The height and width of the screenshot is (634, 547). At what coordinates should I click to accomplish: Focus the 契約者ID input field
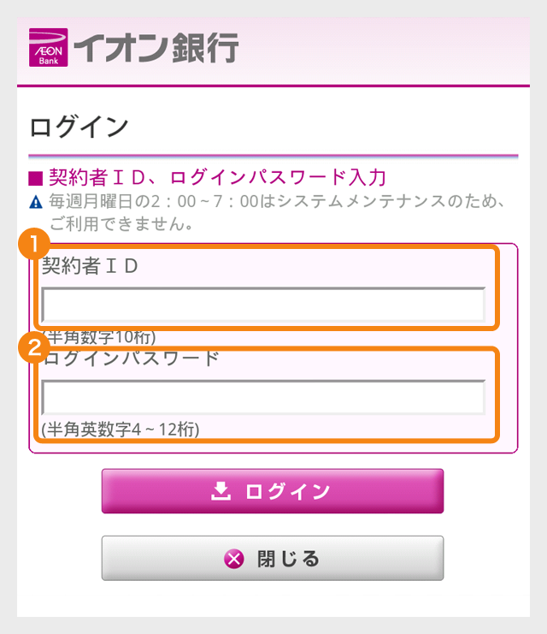pos(263,305)
